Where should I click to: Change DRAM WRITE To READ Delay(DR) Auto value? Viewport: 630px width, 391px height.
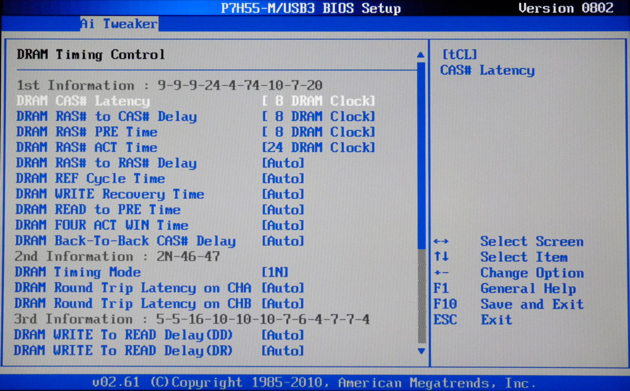coord(283,351)
